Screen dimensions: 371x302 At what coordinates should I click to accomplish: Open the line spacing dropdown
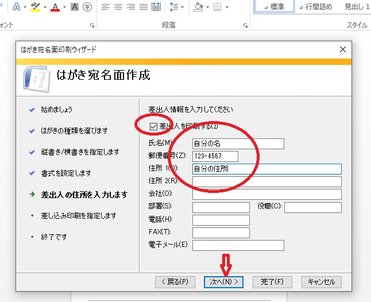177,7
